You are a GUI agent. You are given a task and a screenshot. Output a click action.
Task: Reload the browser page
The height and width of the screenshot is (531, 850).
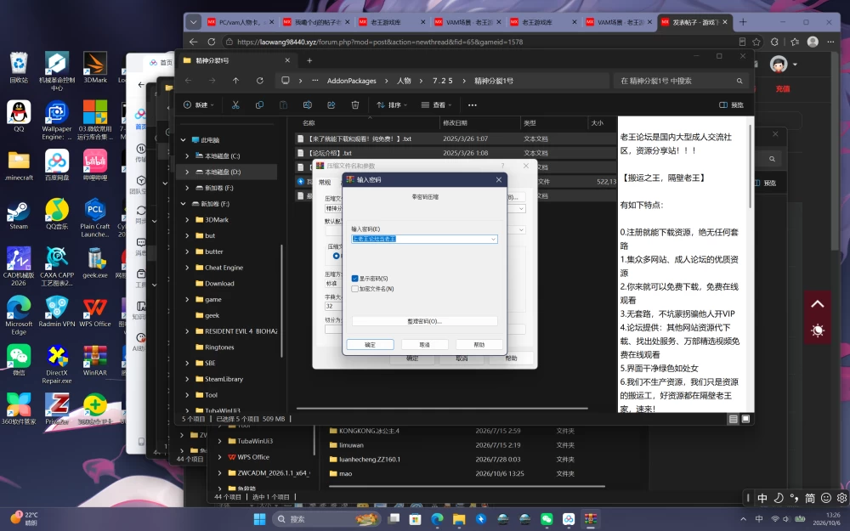pos(212,42)
